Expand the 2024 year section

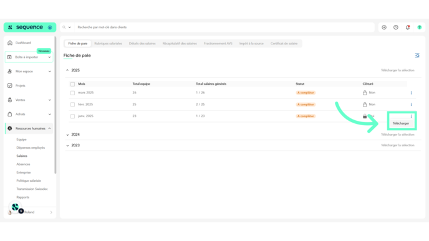tap(67, 135)
